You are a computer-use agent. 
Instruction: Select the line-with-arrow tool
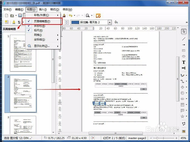point(184,45)
